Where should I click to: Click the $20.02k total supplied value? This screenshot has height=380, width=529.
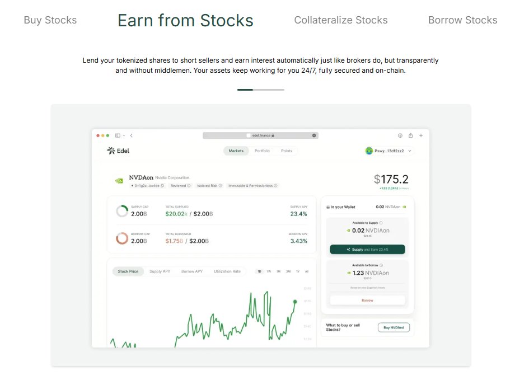pyautogui.click(x=176, y=214)
